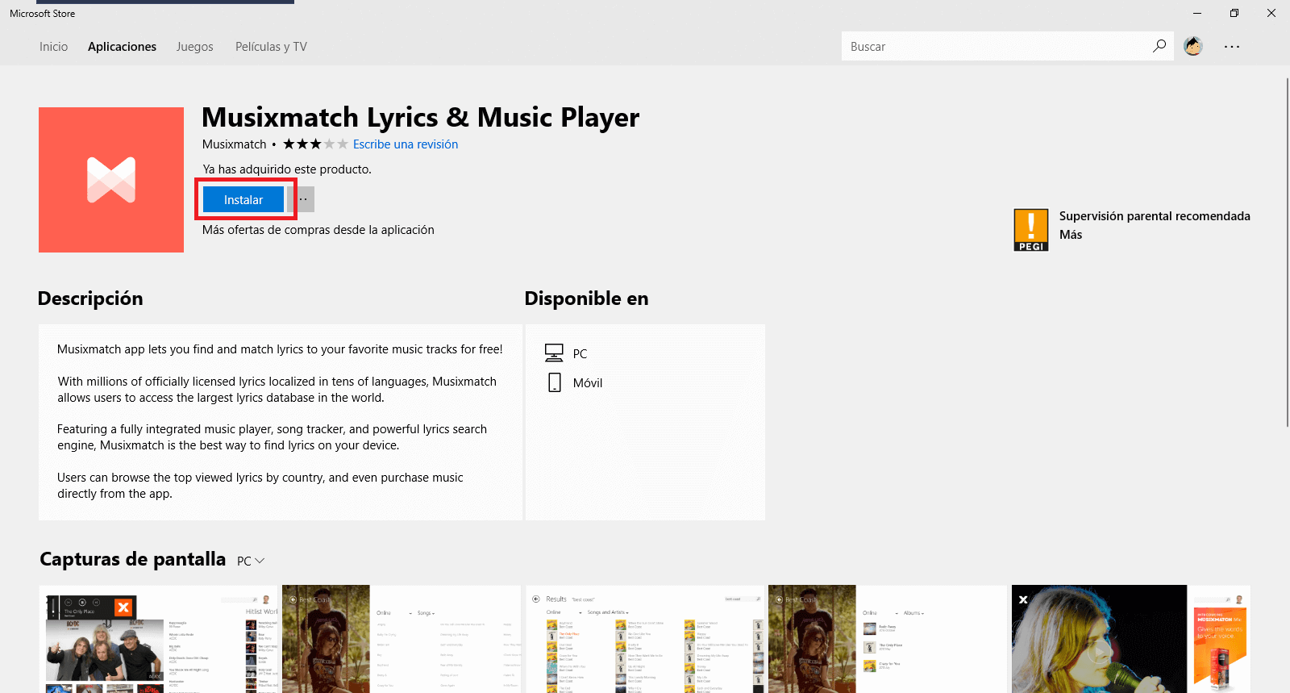Viewport: 1290px width, 693px height.
Task: Click the Más link under parental supervision
Action: [x=1071, y=235]
